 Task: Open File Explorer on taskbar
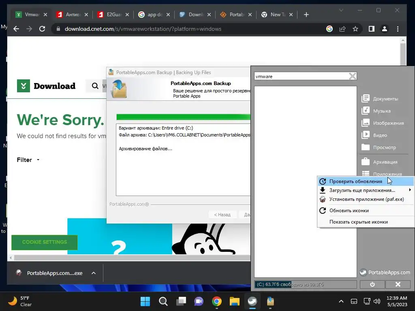[x=235, y=301]
